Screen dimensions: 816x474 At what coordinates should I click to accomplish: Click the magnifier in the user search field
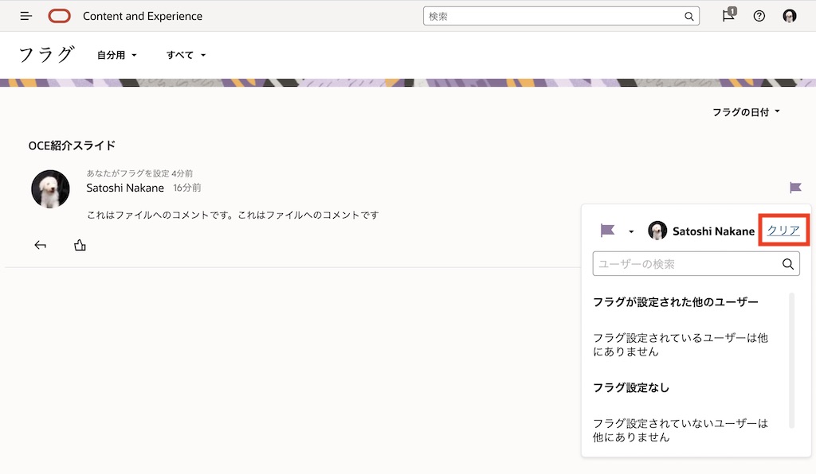[789, 263]
